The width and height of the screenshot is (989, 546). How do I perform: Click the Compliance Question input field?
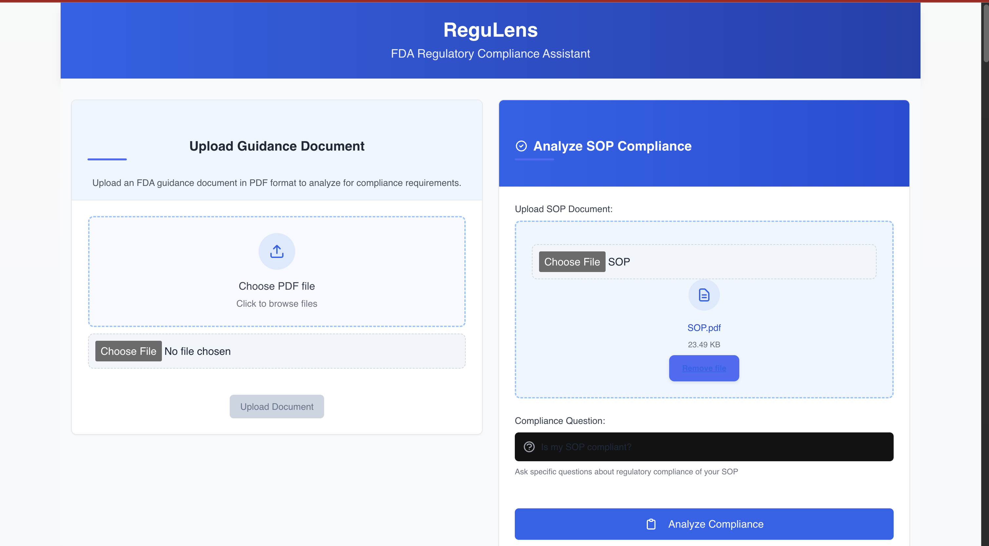(x=714, y=447)
